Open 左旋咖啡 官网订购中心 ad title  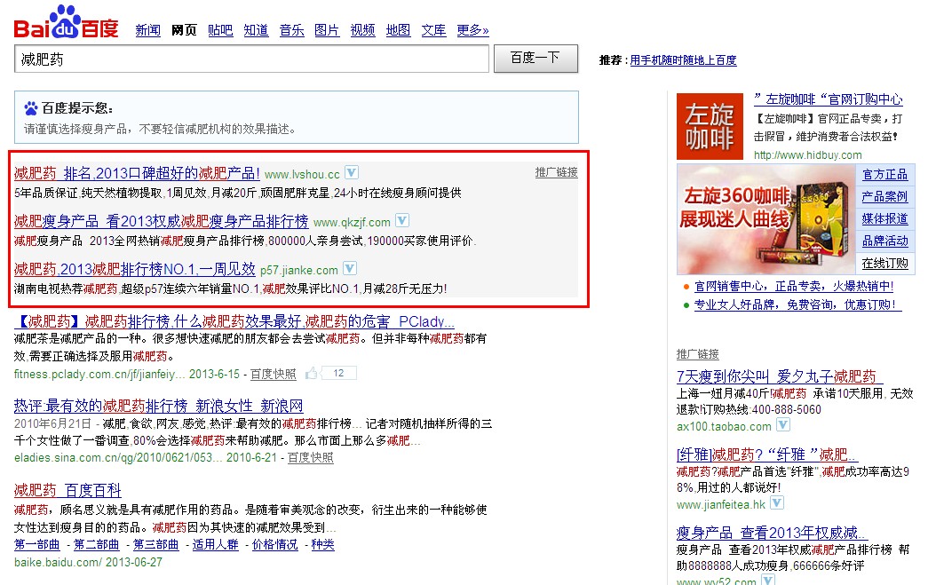tap(829, 99)
